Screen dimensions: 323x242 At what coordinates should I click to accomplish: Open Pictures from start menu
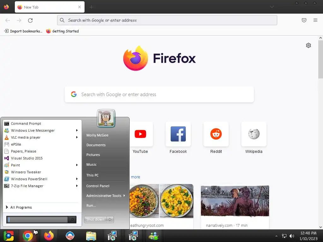93,155
